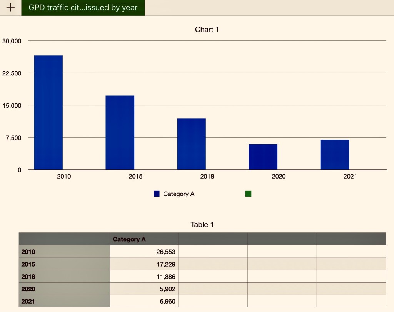Click the Table 1 title
The width and height of the screenshot is (394, 312).
(x=202, y=225)
